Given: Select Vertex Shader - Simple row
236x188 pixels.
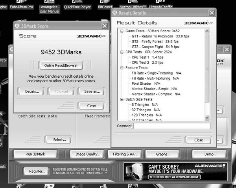Looking at the screenshot, I should pos(155,89).
